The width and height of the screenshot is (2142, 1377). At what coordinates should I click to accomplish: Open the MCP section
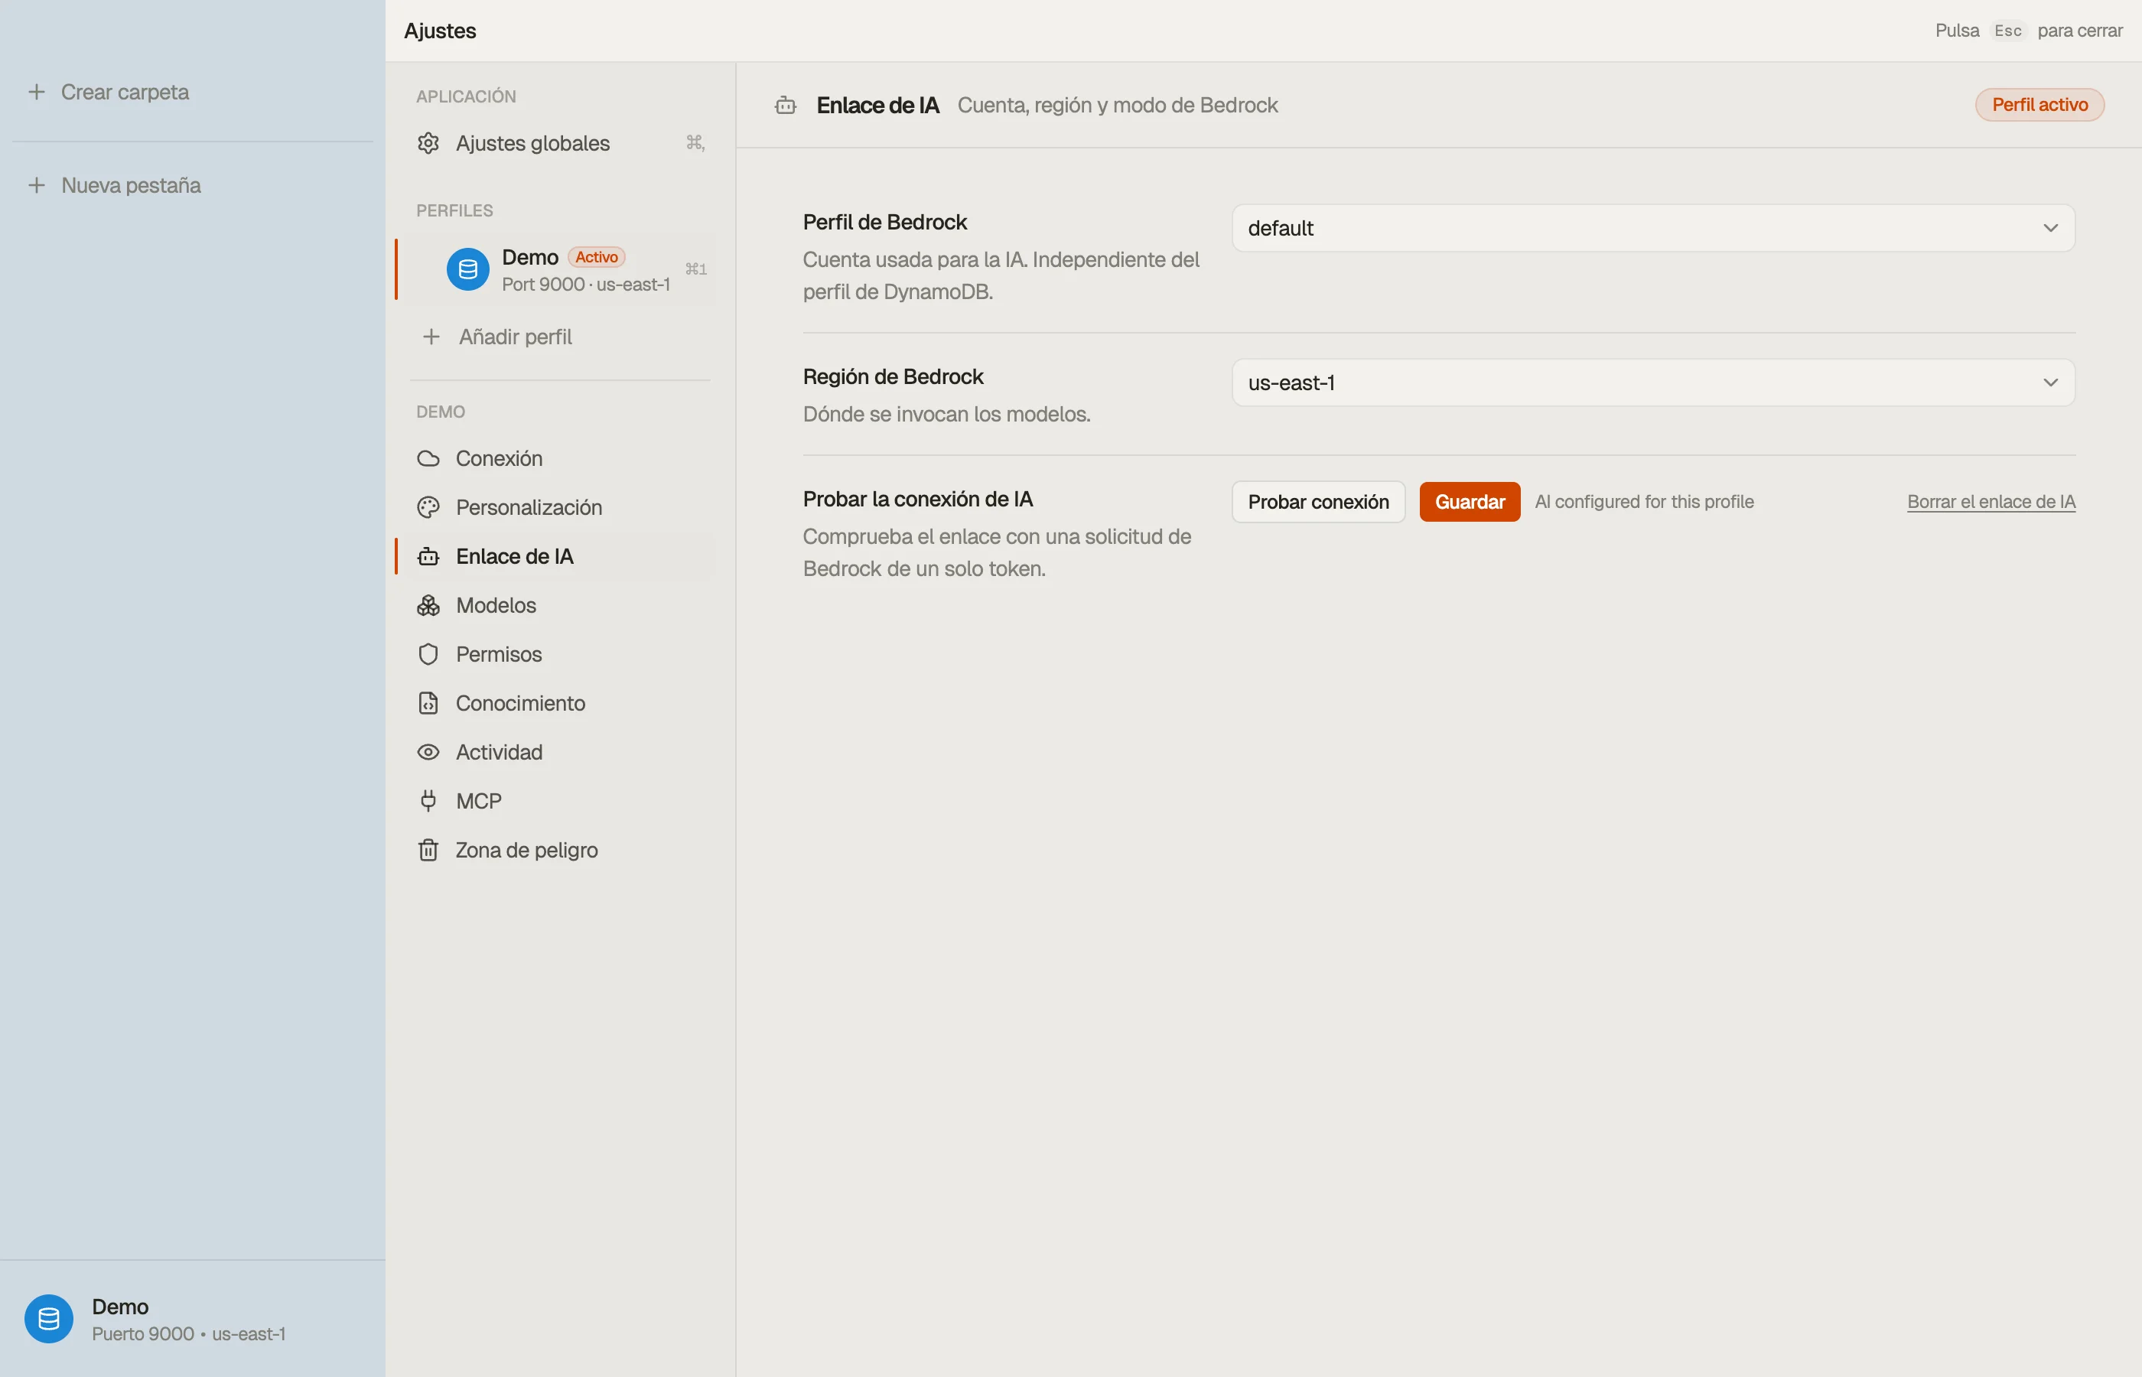click(560, 801)
